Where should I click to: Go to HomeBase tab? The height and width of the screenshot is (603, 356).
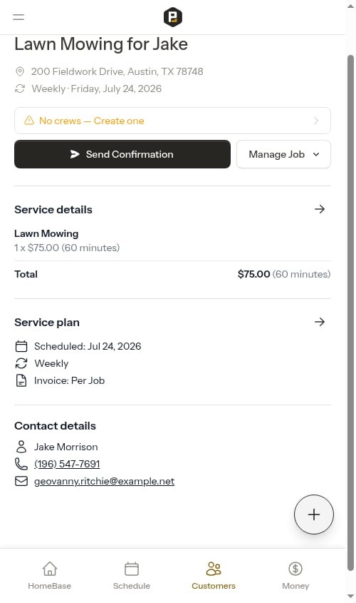50,575
